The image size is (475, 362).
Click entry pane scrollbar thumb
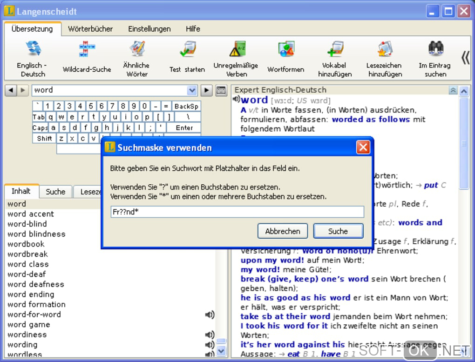tap(464, 143)
